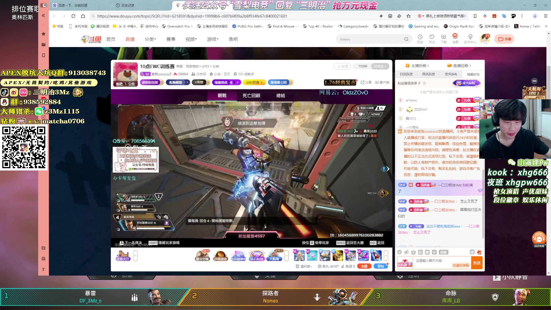Open 任务大厅 task hall icon
Screen dimensions: 551x310
tap(123, 255)
